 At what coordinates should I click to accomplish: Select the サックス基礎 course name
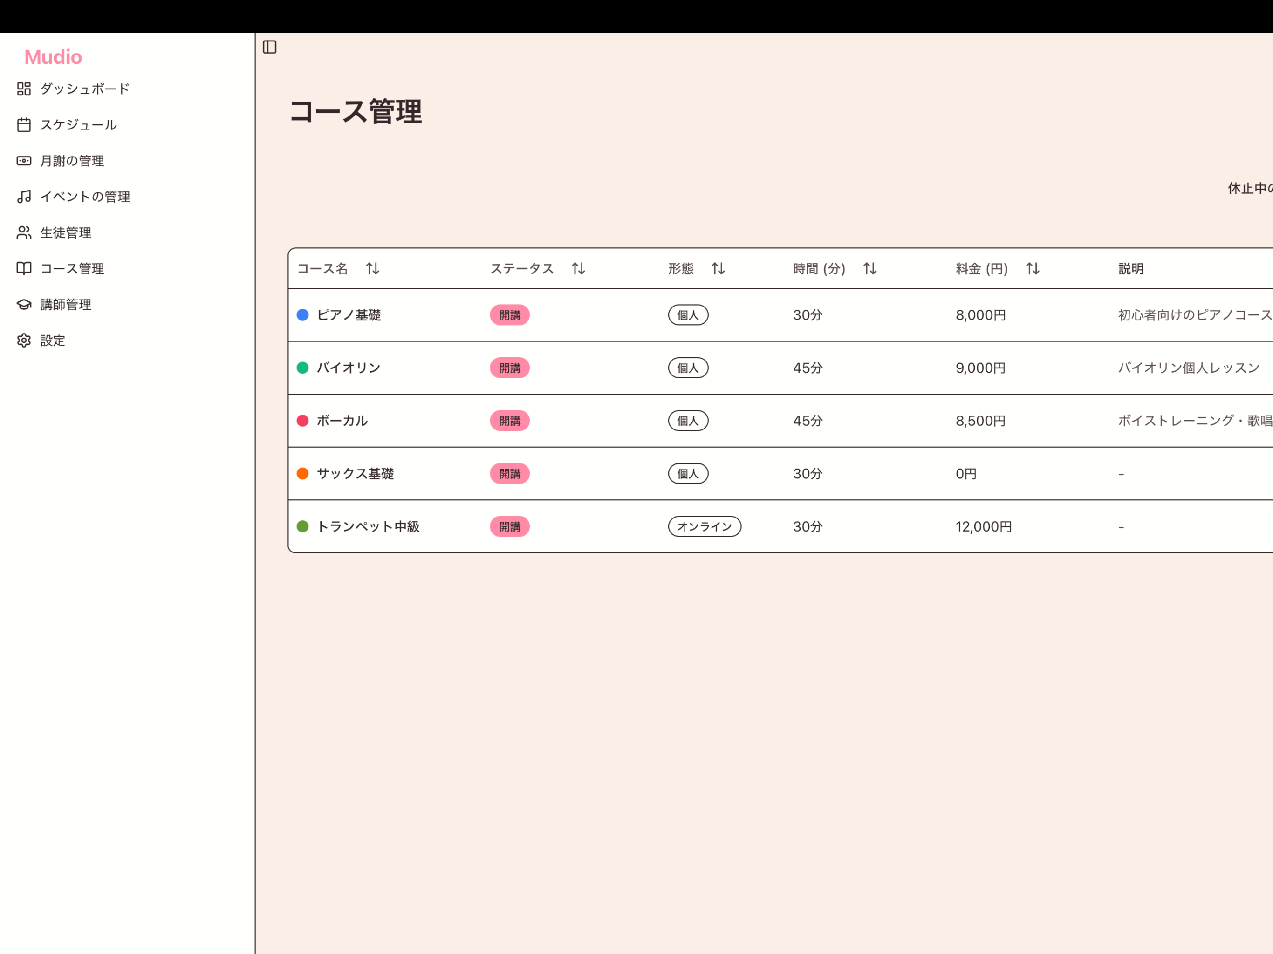coord(355,474)
